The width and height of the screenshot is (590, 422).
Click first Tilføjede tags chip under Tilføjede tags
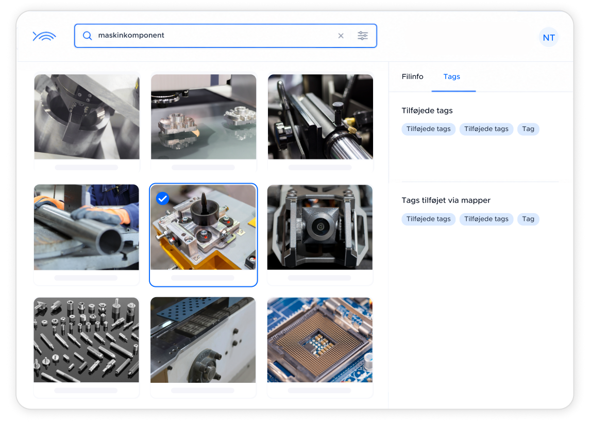429,129
